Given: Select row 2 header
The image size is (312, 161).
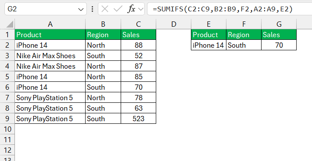Looking at the screenshot, I should coord(7,45).
